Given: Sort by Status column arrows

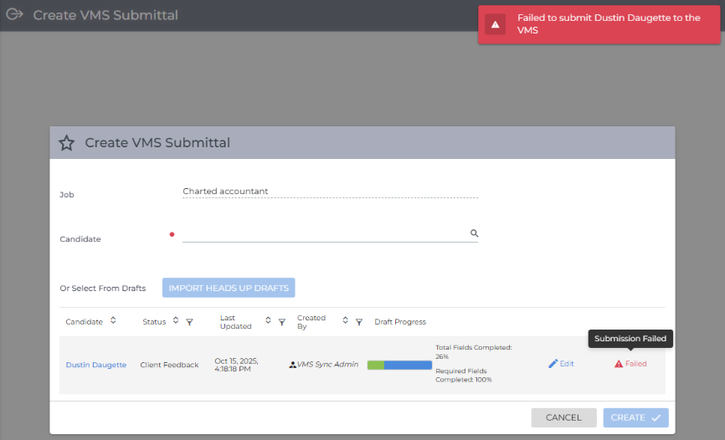Looking at the screenshot, I should pyautogui.click(x=176, y=320).
